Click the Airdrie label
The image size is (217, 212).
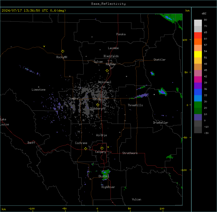pyautogui.click(x=101, y=135)
